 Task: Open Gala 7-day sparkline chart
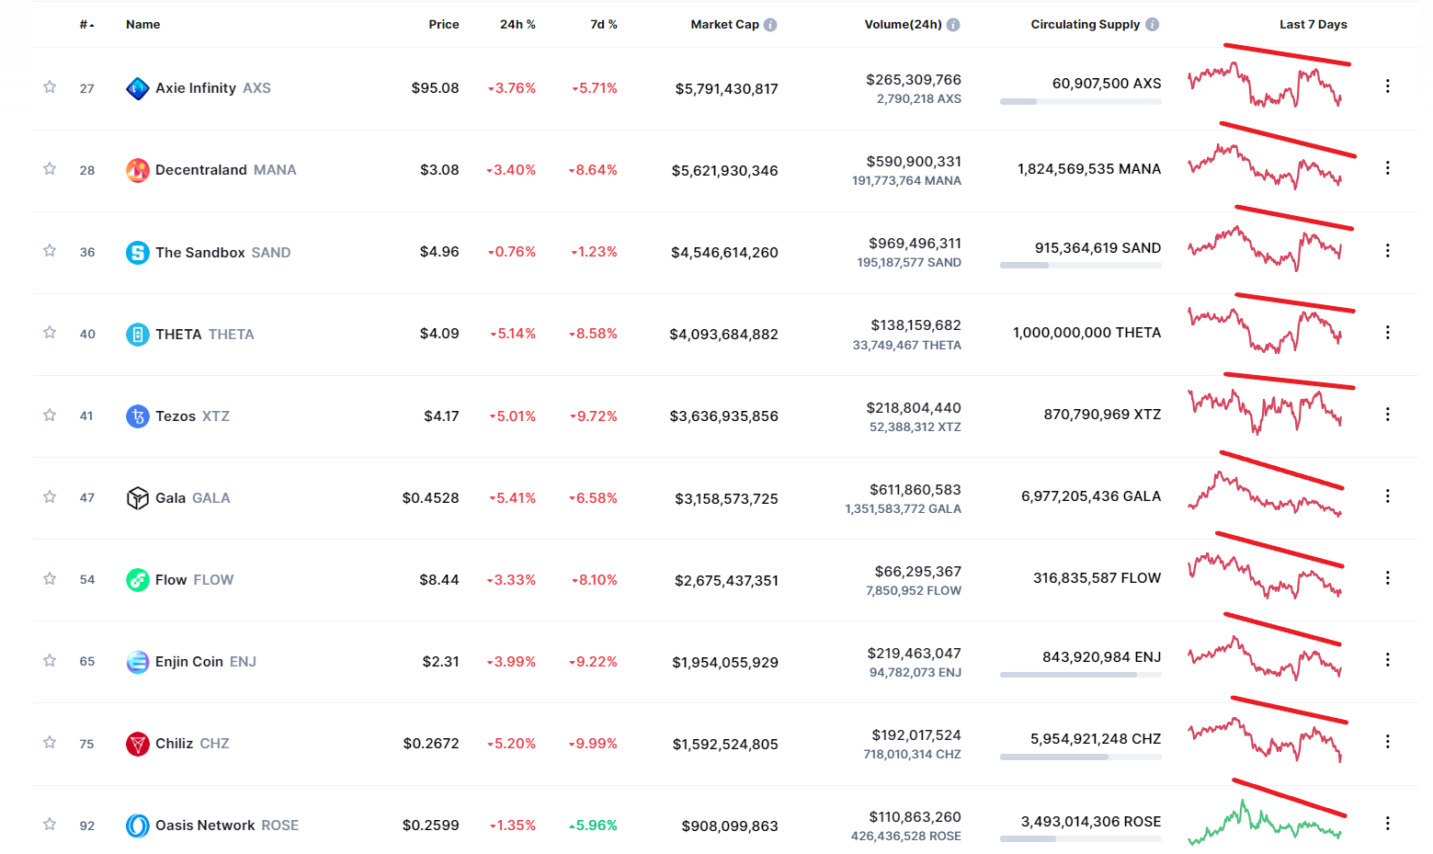pyautogui.click(x=1265, y=495)
